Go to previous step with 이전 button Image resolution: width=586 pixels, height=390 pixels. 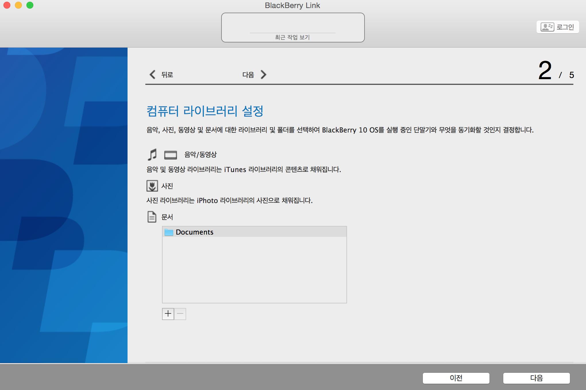456,378
